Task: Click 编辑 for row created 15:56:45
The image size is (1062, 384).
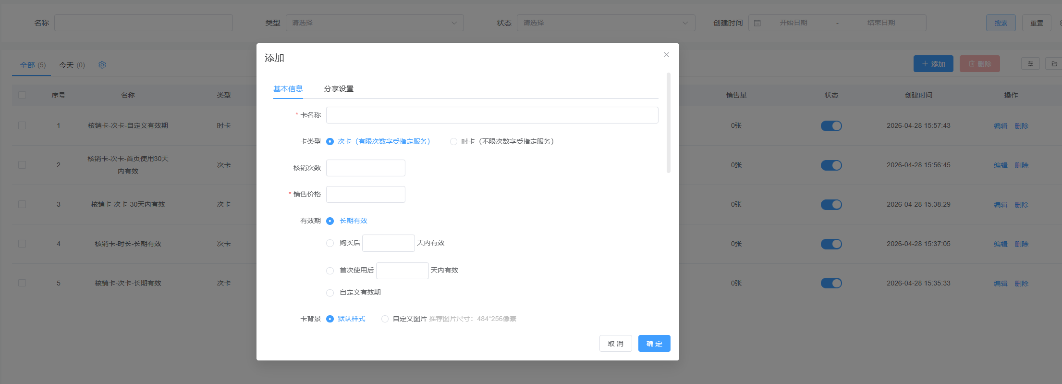Action: pyautogui.click(x=1001, y=165)
